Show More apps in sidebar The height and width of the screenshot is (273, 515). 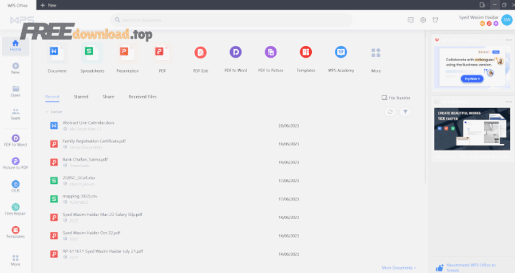[x=15, y=260]
